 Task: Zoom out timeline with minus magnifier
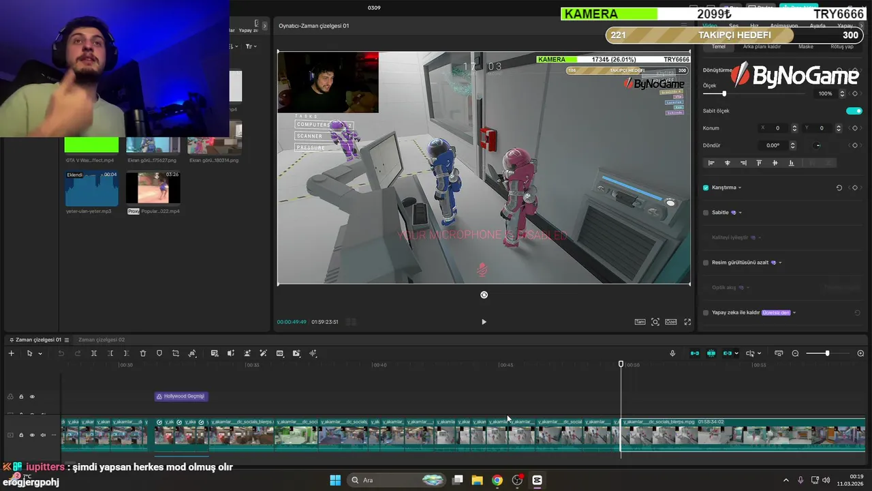point(795,353)
